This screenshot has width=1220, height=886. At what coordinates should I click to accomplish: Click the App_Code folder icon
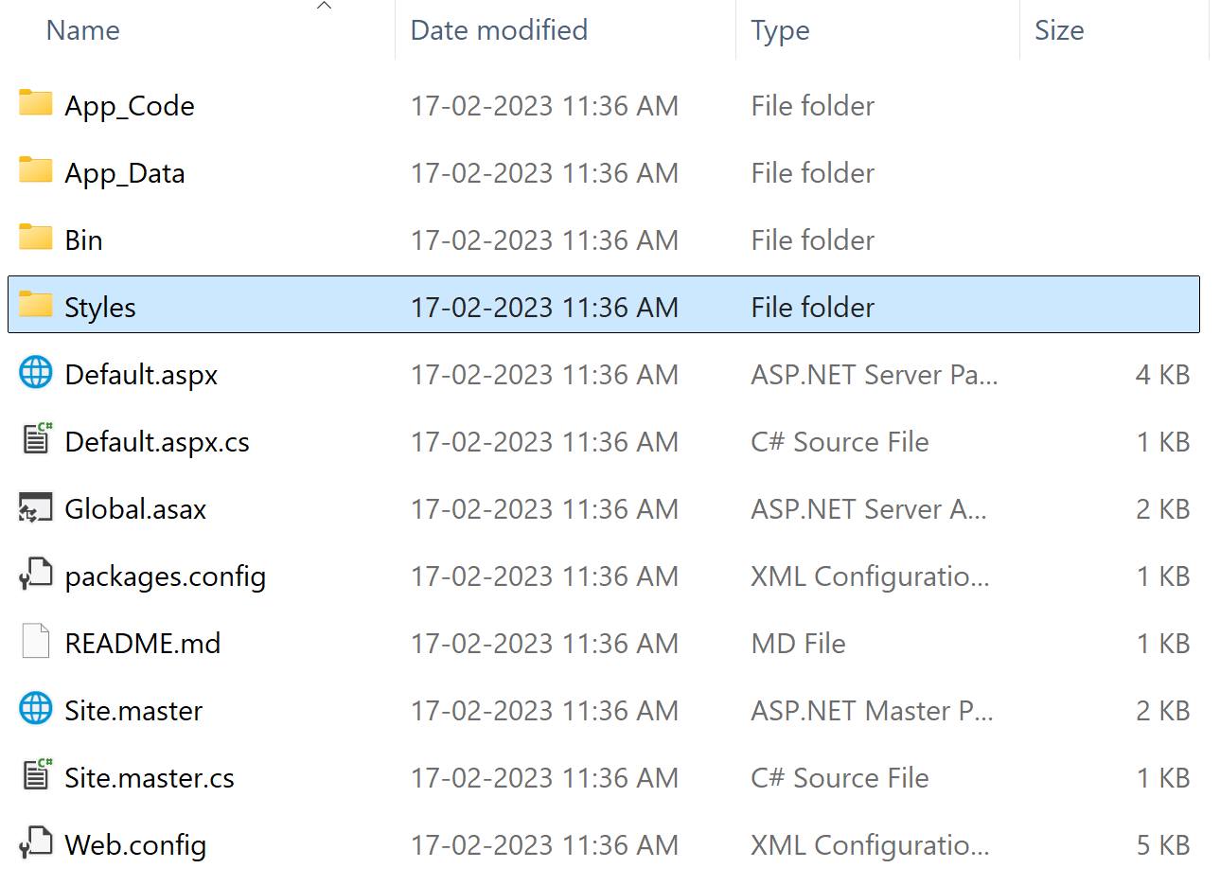click(36, 103)
